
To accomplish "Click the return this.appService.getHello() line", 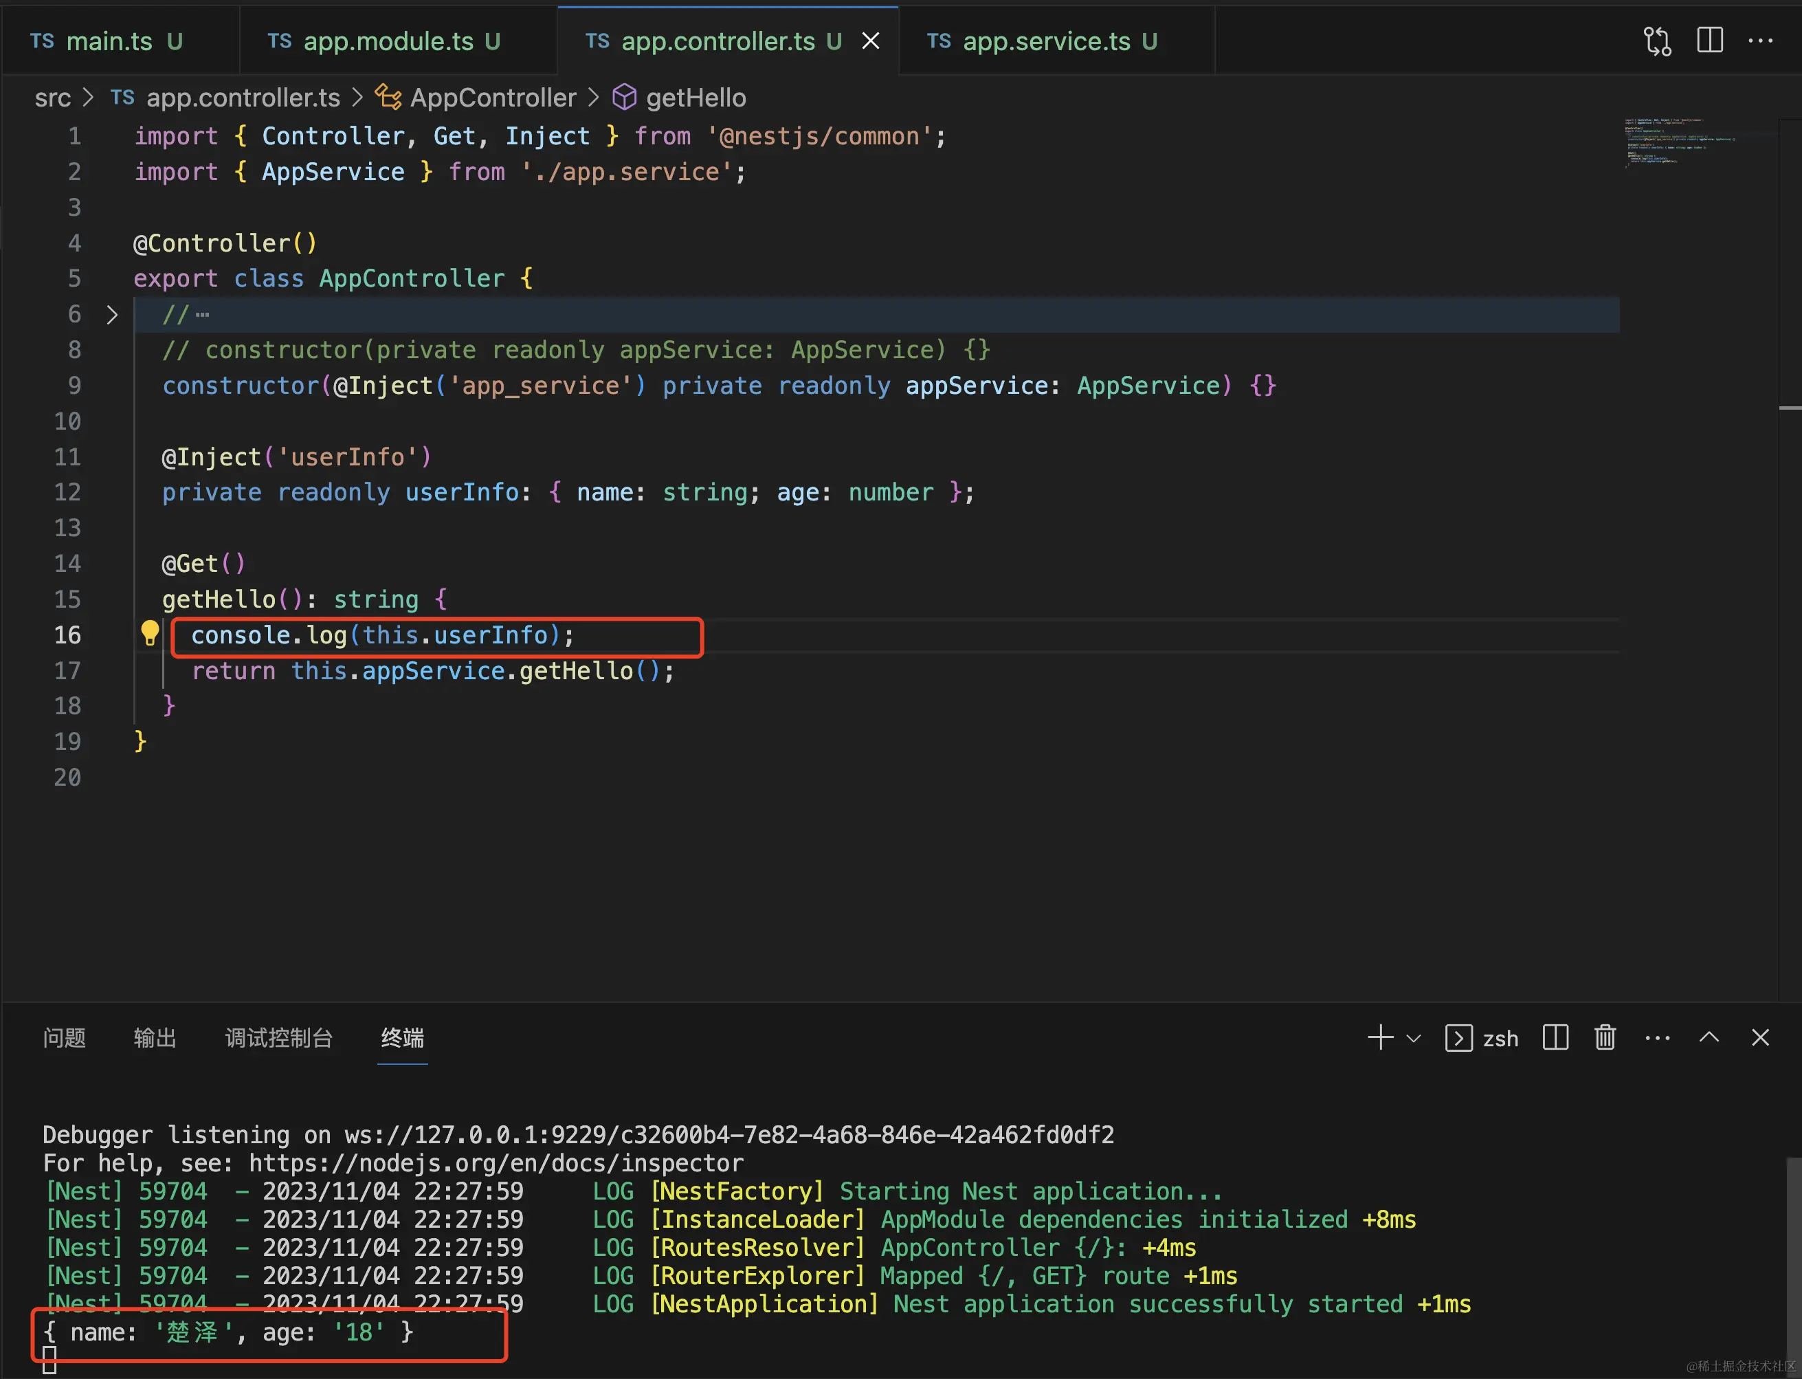I will (432, 671).
